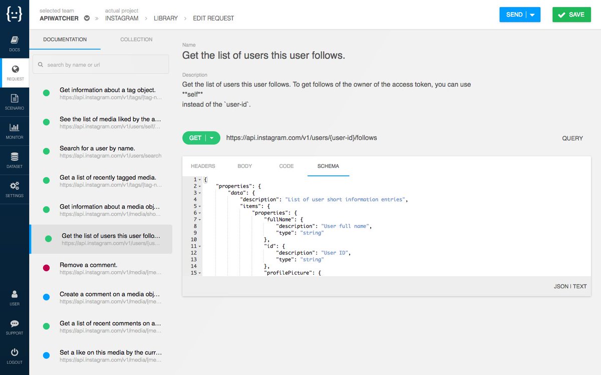Click the app logo with curly braces

(14, 14)
